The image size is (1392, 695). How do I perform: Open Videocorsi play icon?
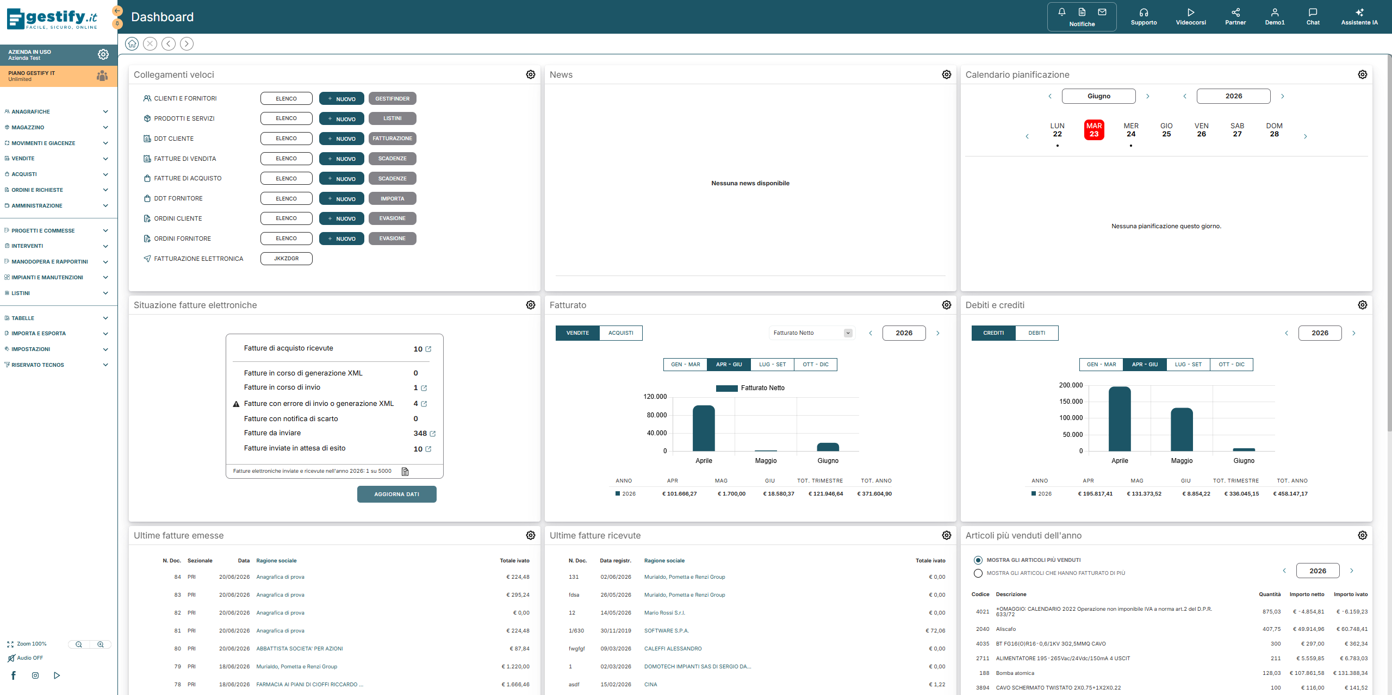tap(1191, 16)
